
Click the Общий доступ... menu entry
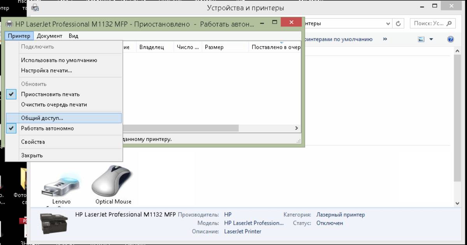[64, 118]
